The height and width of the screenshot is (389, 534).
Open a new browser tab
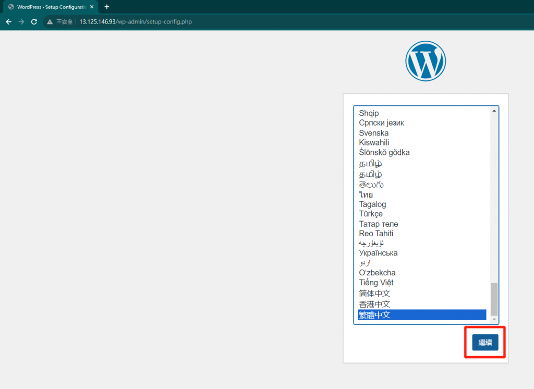(107, 7)
